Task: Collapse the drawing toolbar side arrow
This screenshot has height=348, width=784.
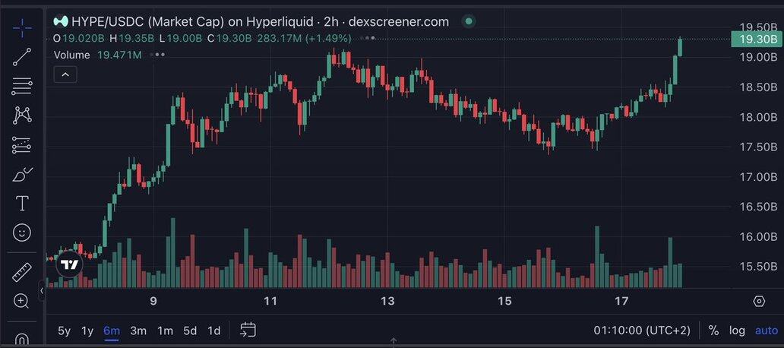Action: point(42,290)
